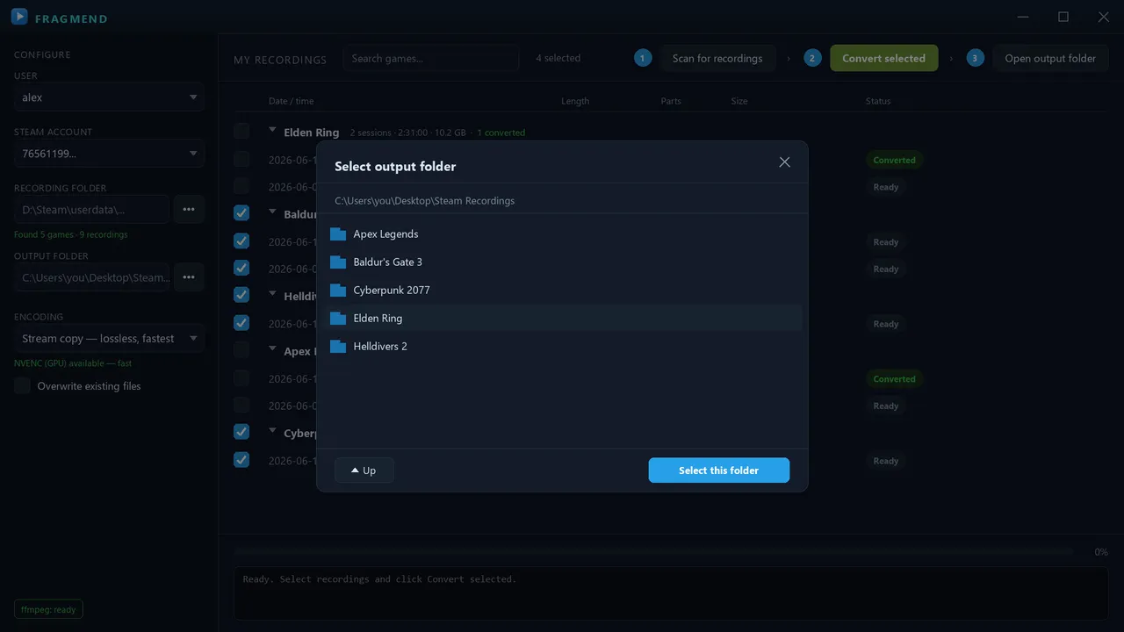The height and width of the screenshot is (632, 1124).
Task: Click the Length column header
Action: tap(575, 101)
